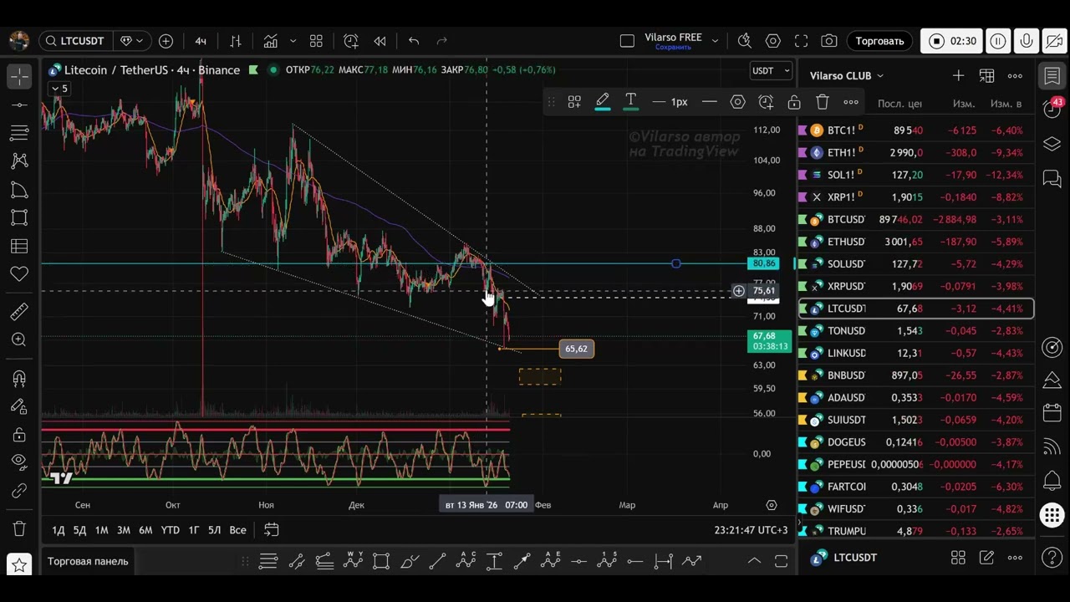Expand the Vilarso CLUB watchlist dropdown

tap(847, 75)
